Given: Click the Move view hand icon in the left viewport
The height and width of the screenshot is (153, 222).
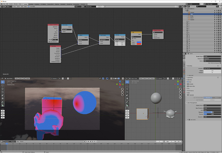Looking at the screenshot, I should (x=122, y=92).
